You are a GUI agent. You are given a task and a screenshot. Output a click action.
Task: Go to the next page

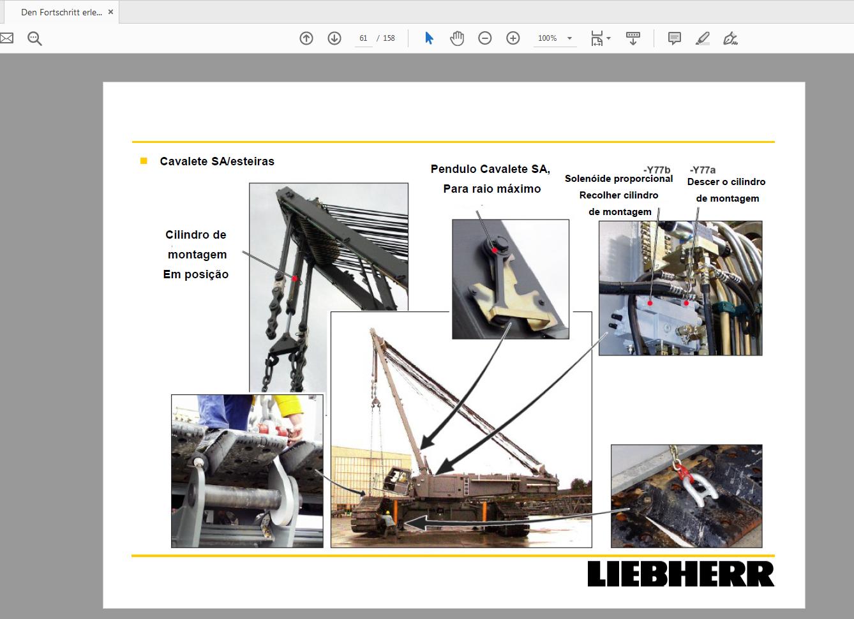tap(334, 38)
